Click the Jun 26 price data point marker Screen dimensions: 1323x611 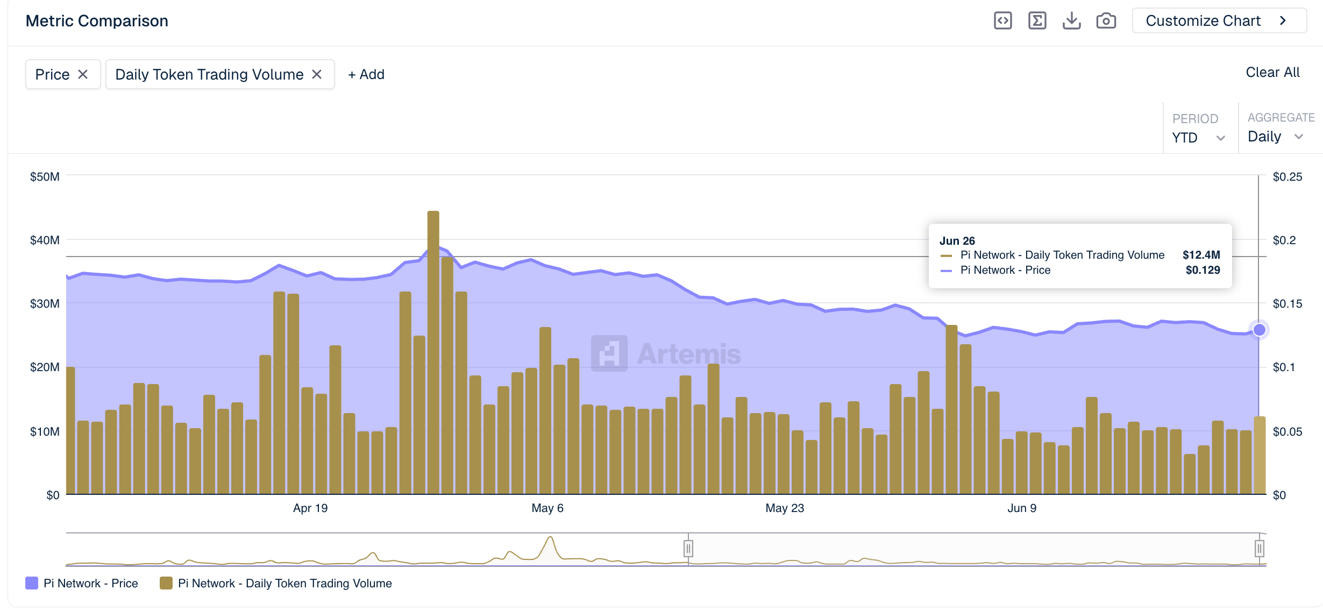coord(1259,330)
